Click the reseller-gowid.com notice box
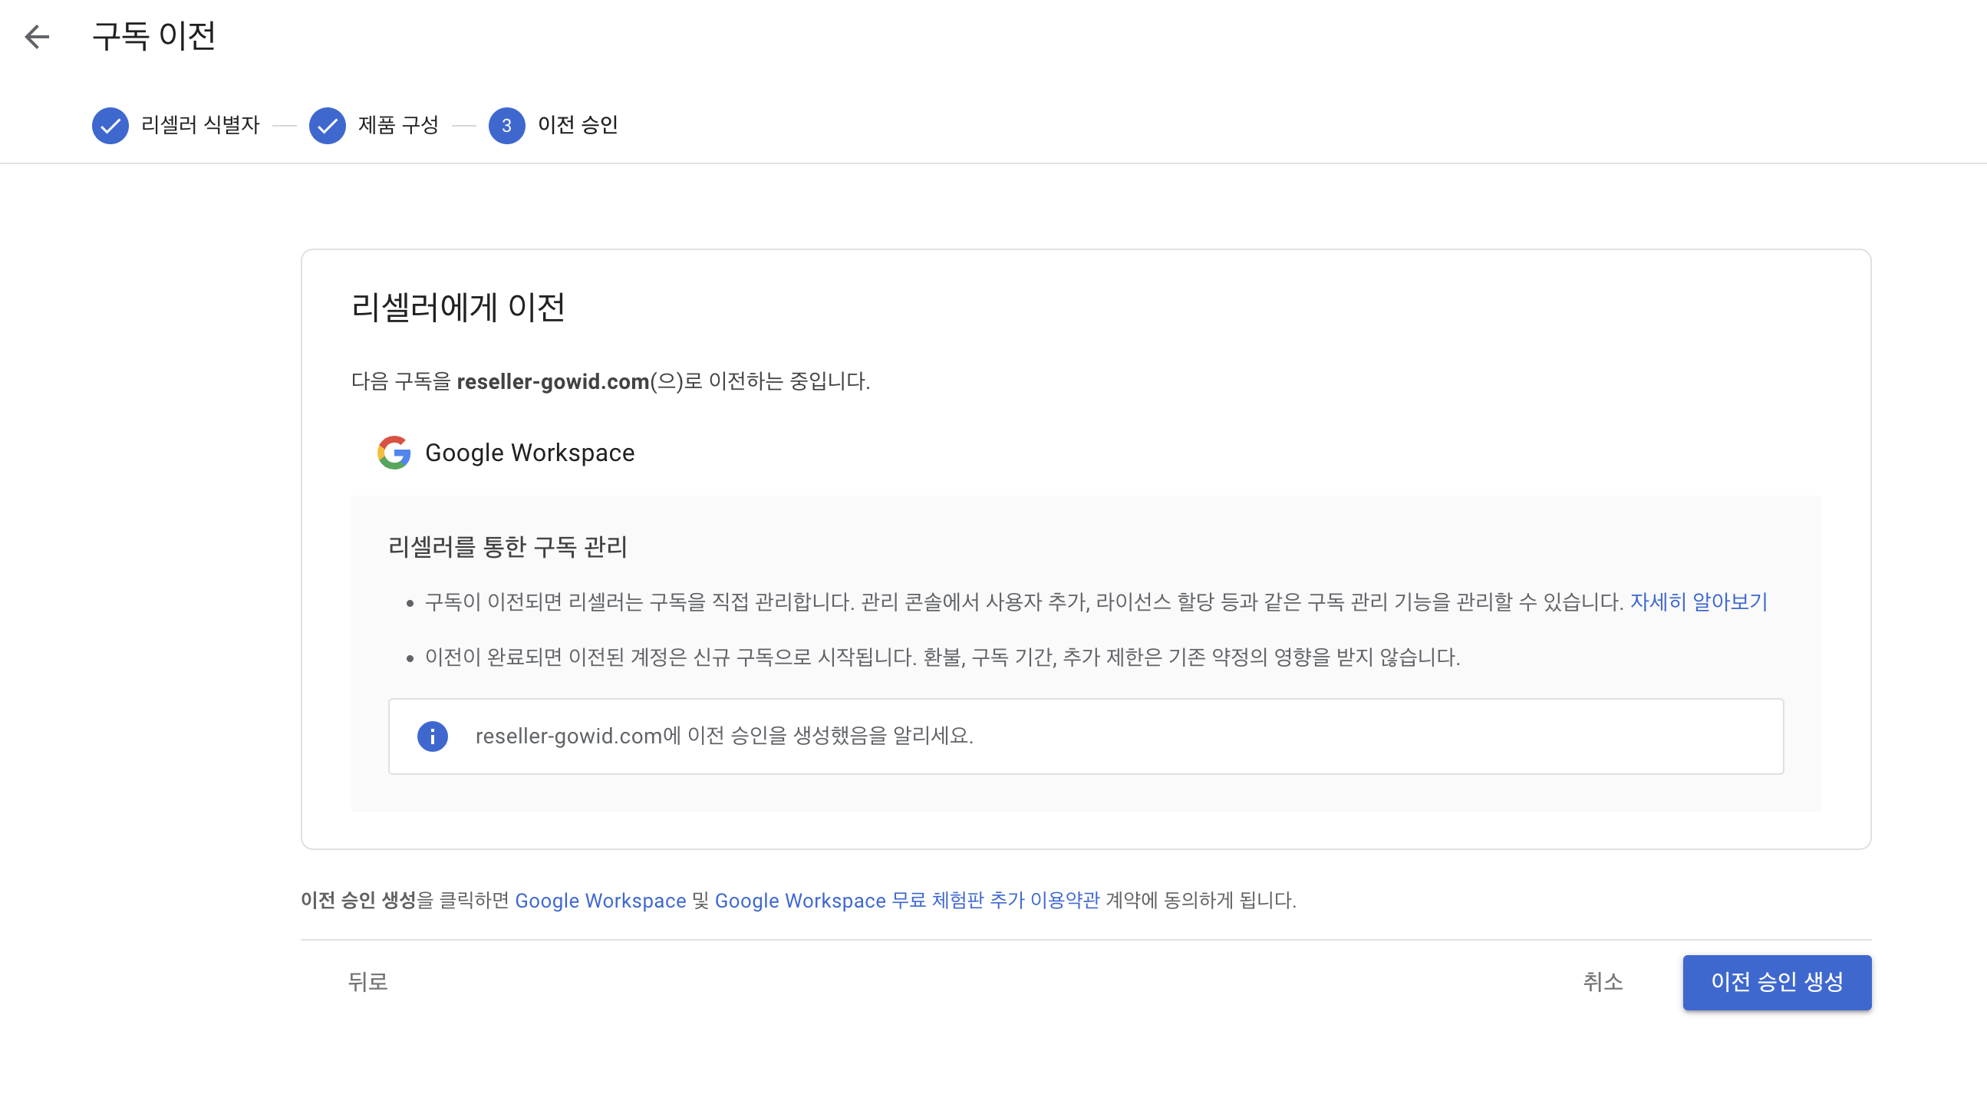Viewport: 1987px width, 1117px height. [x=1086, y=736]
